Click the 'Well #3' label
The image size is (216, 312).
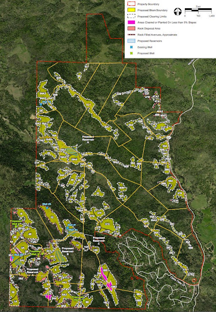(47, 204)
